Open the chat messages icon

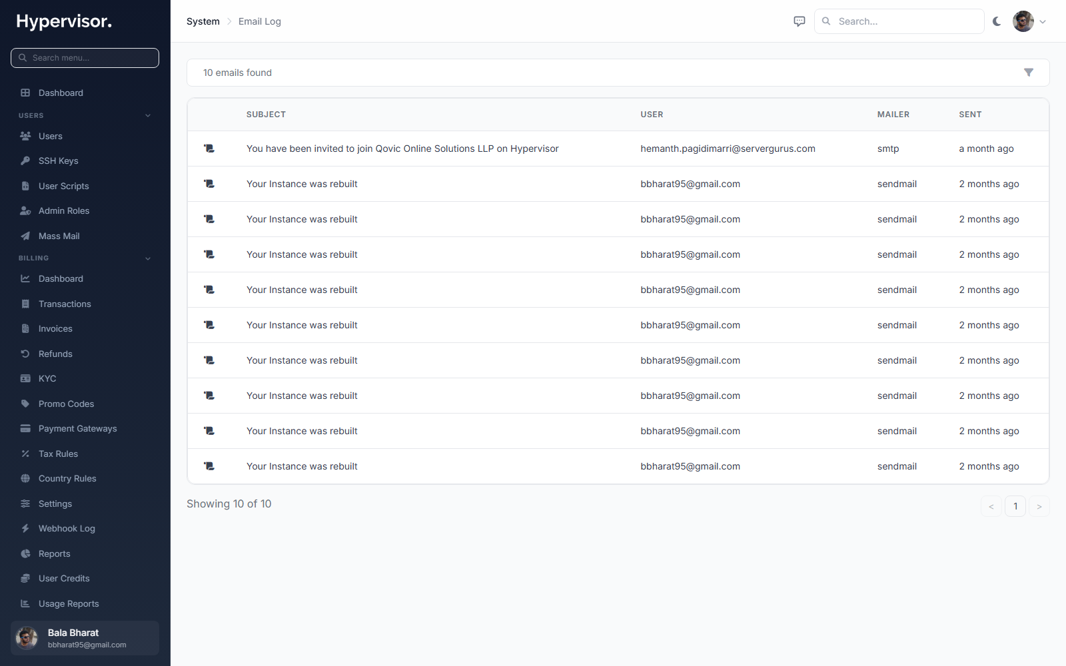799,21
